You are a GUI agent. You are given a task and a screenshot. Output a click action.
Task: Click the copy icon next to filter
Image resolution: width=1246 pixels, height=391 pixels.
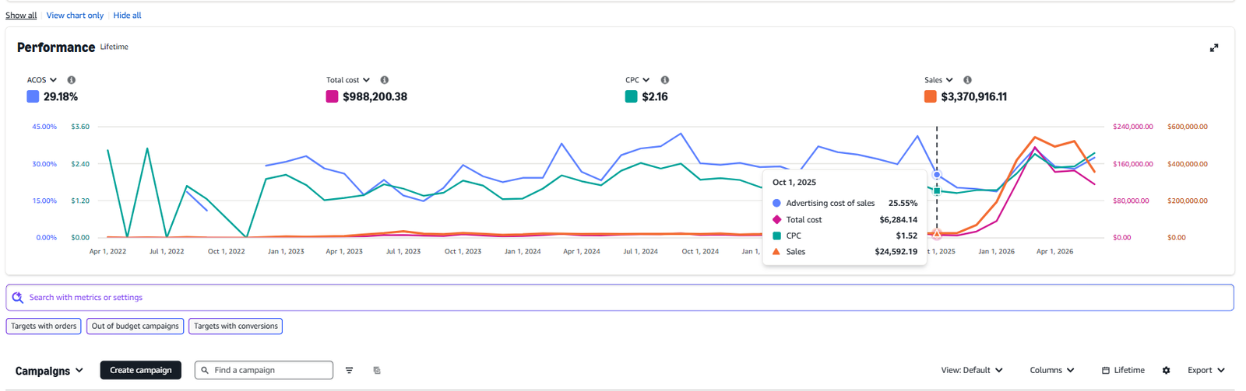pyautogui.click(x=377, y=371)
